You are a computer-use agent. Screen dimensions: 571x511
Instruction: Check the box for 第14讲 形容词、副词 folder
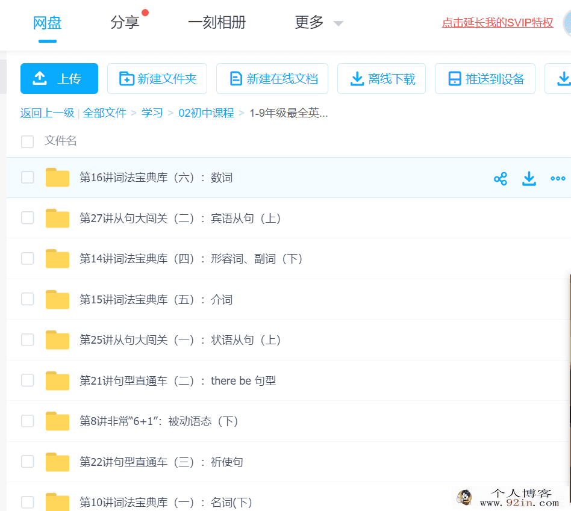(x=27, y=259)
